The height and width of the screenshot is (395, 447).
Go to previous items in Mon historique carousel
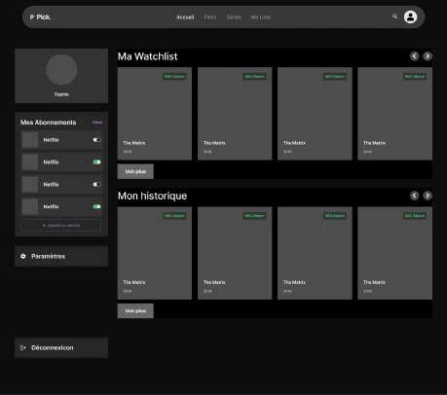click(415, 196)
